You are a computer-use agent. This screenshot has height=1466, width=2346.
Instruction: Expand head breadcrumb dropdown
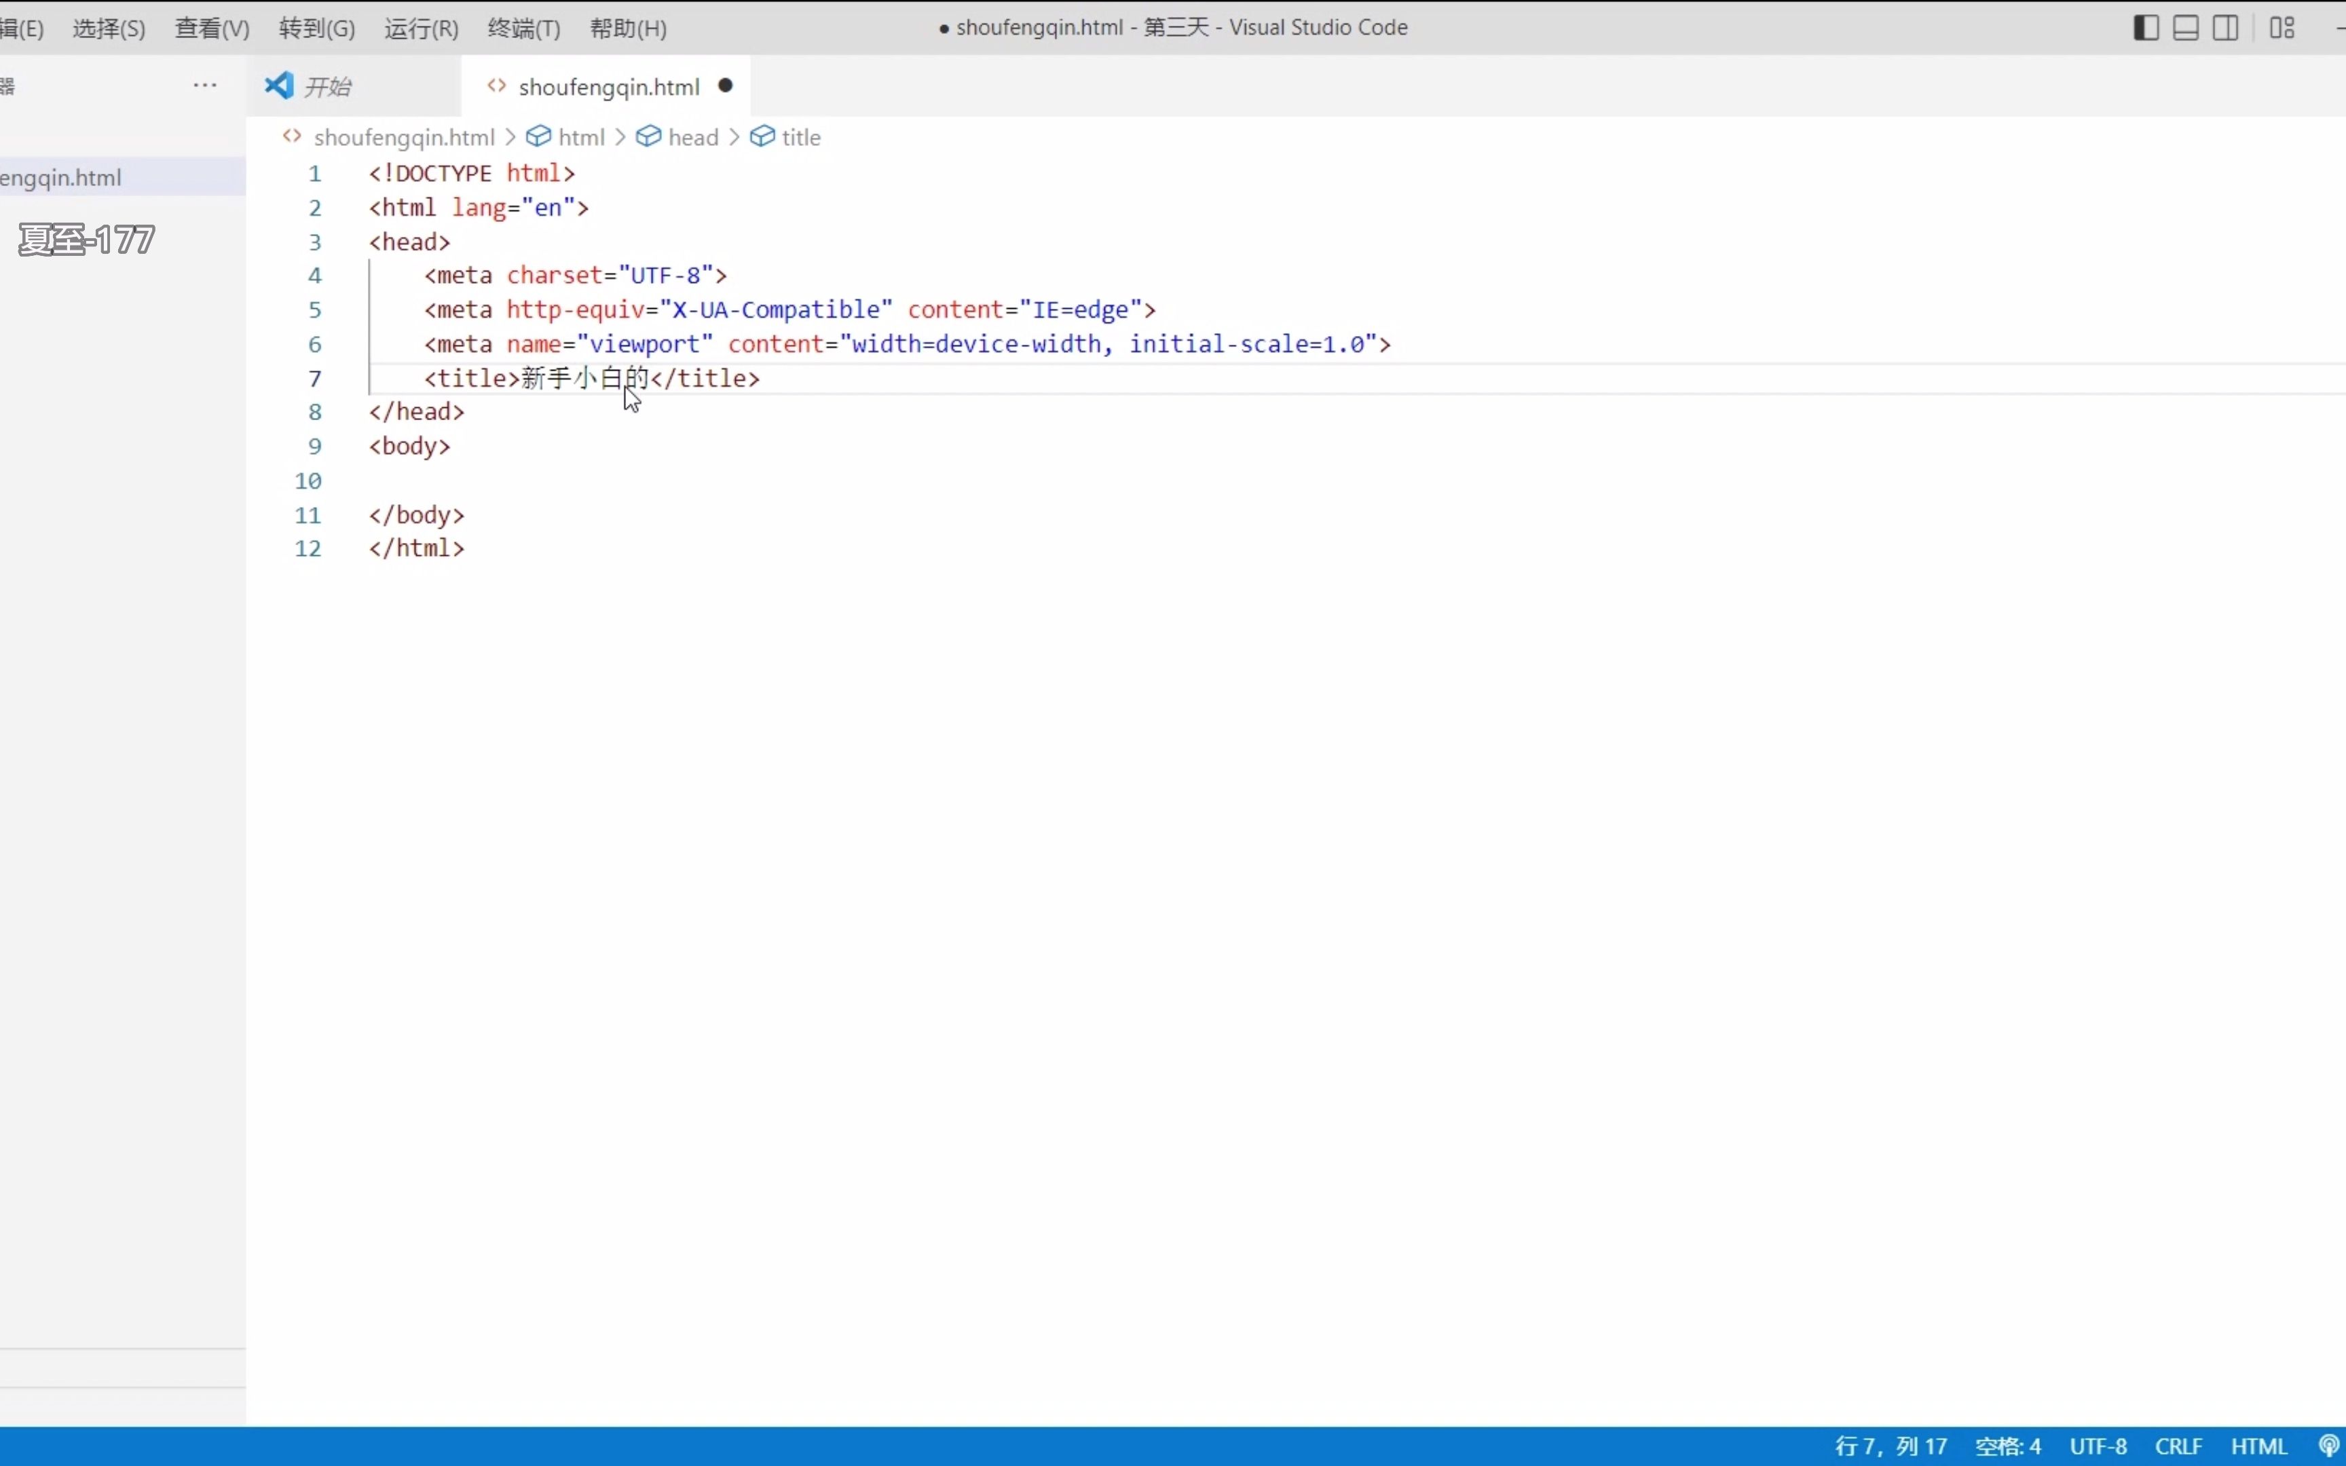click(x=693, y=138)
